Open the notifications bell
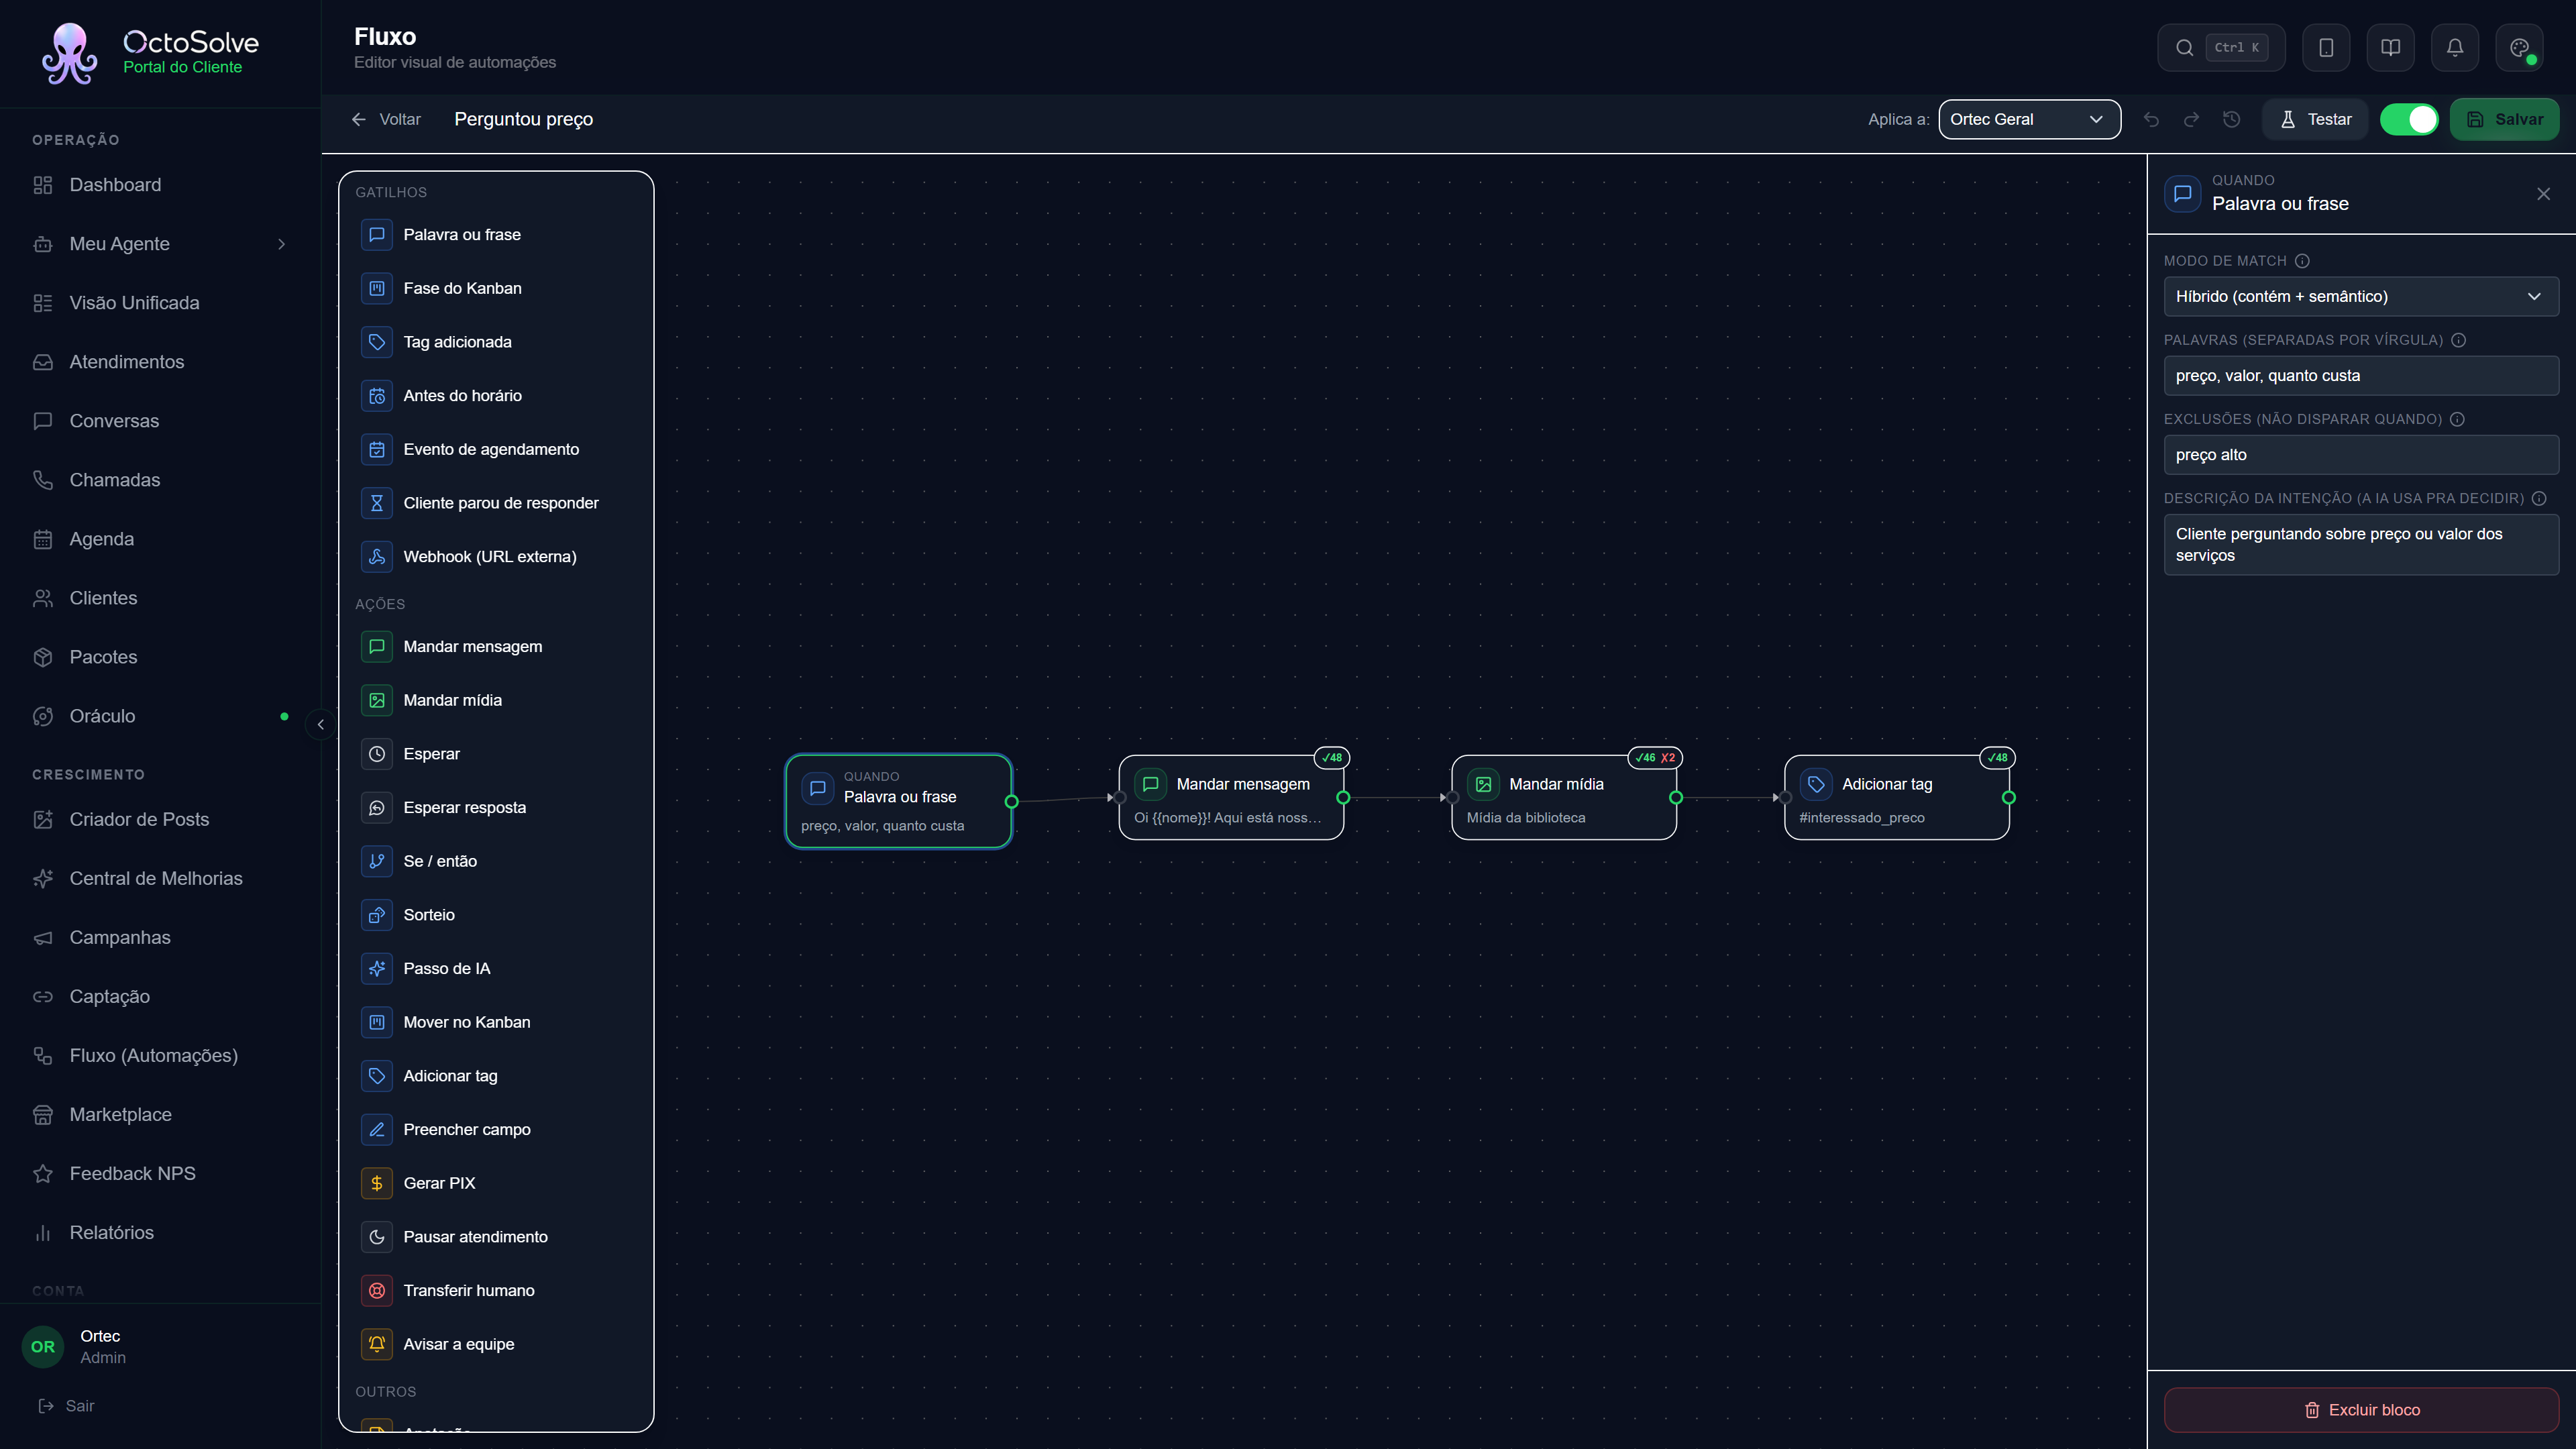Viewport: 2576px width, 1449px height. [x=2455, y=48]
